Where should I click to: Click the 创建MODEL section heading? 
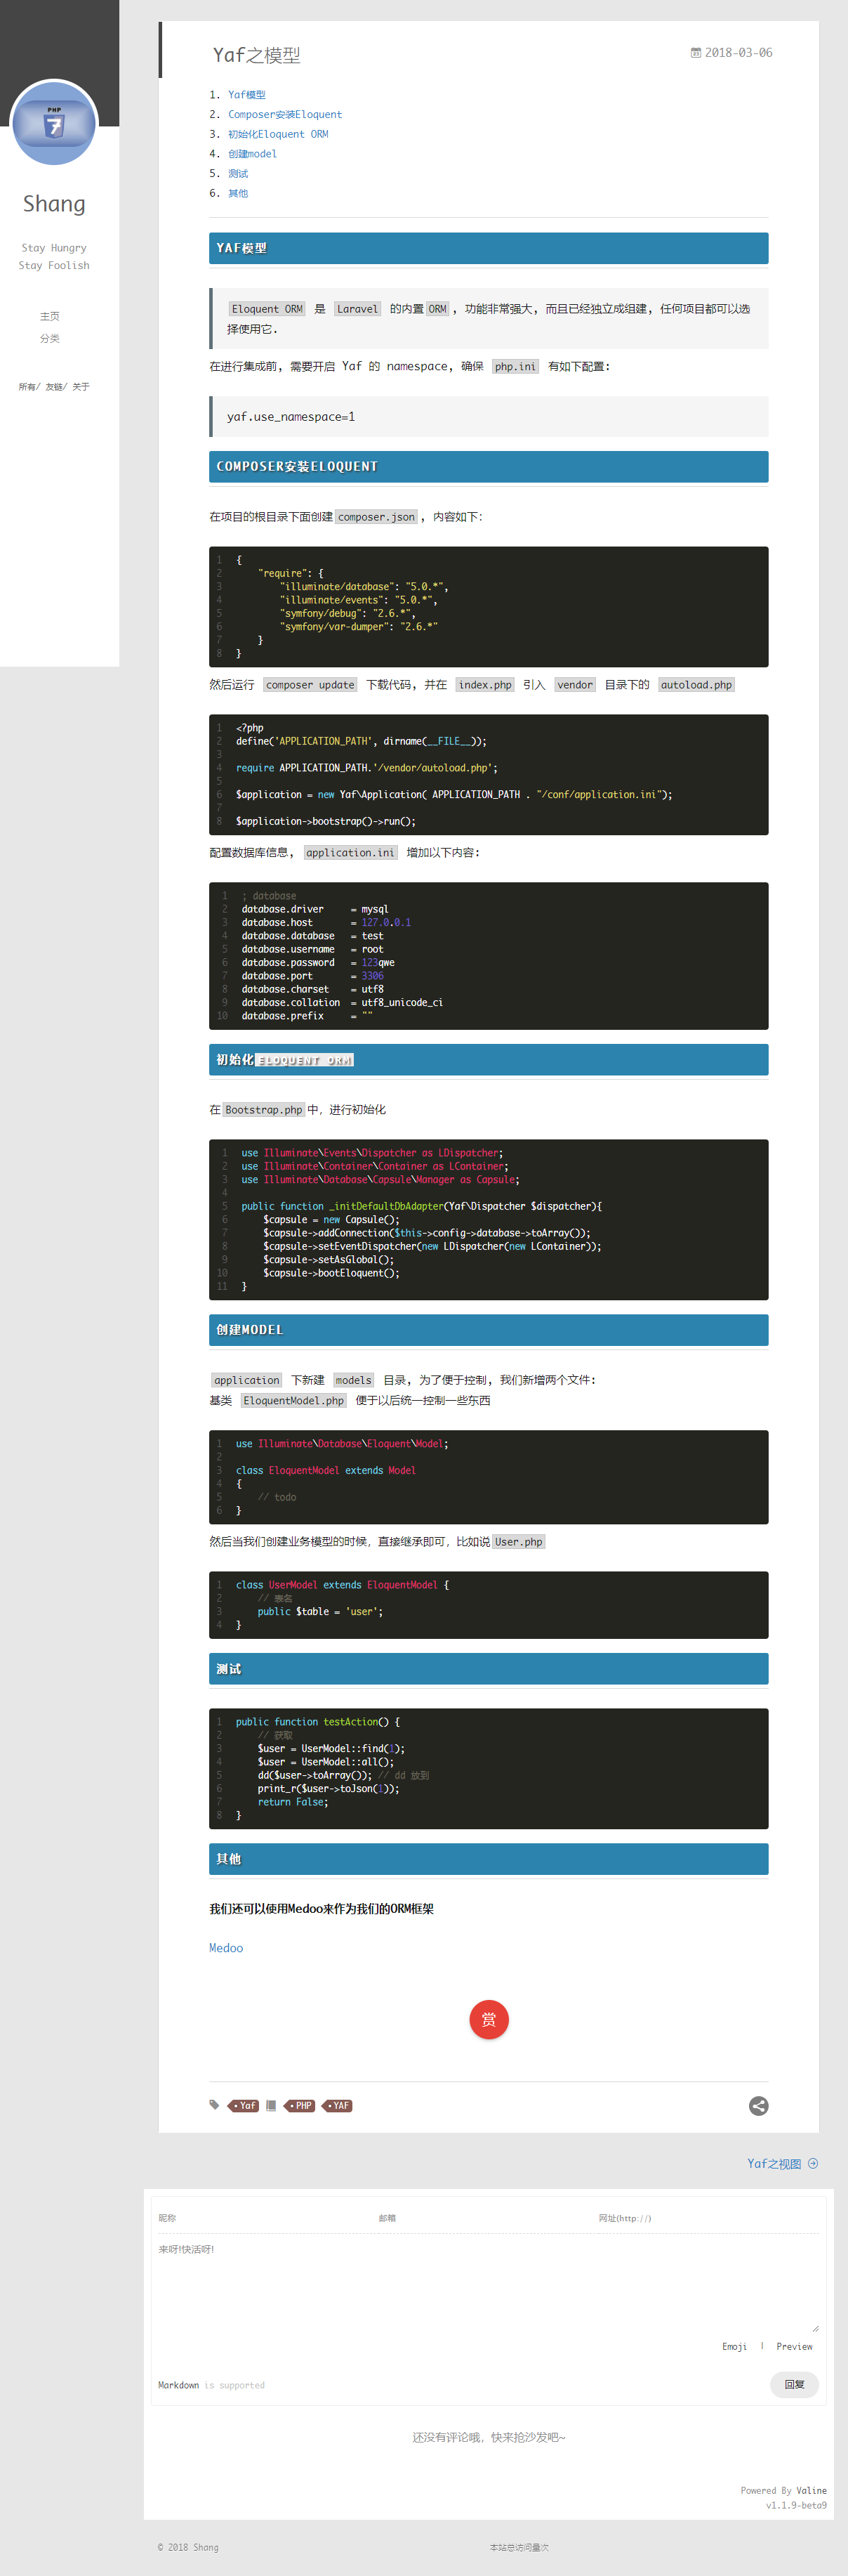click(x=489, y=1330)
